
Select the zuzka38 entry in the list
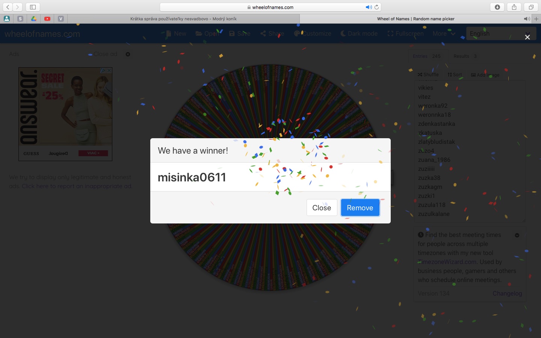pyautogui.click(x=429, y=178)
